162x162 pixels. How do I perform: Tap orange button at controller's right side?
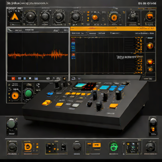click(114, 106)
